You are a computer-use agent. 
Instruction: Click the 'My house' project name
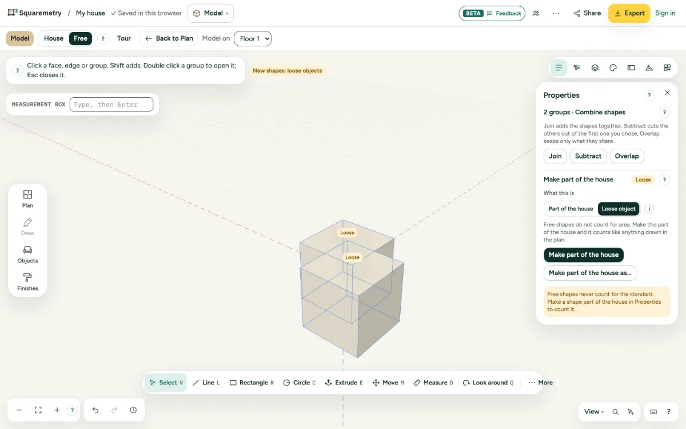tap(90, 13)
